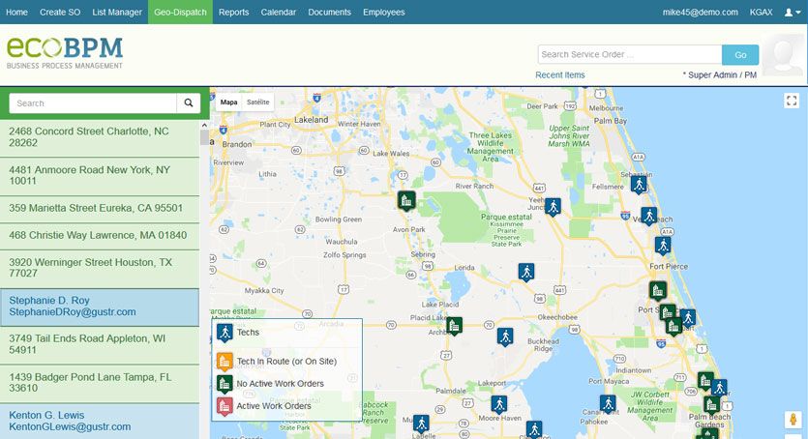Click tech marker above Fort Pierce
Image resolution: width=808 pixels, height=439 pixels.
[663, 246]
